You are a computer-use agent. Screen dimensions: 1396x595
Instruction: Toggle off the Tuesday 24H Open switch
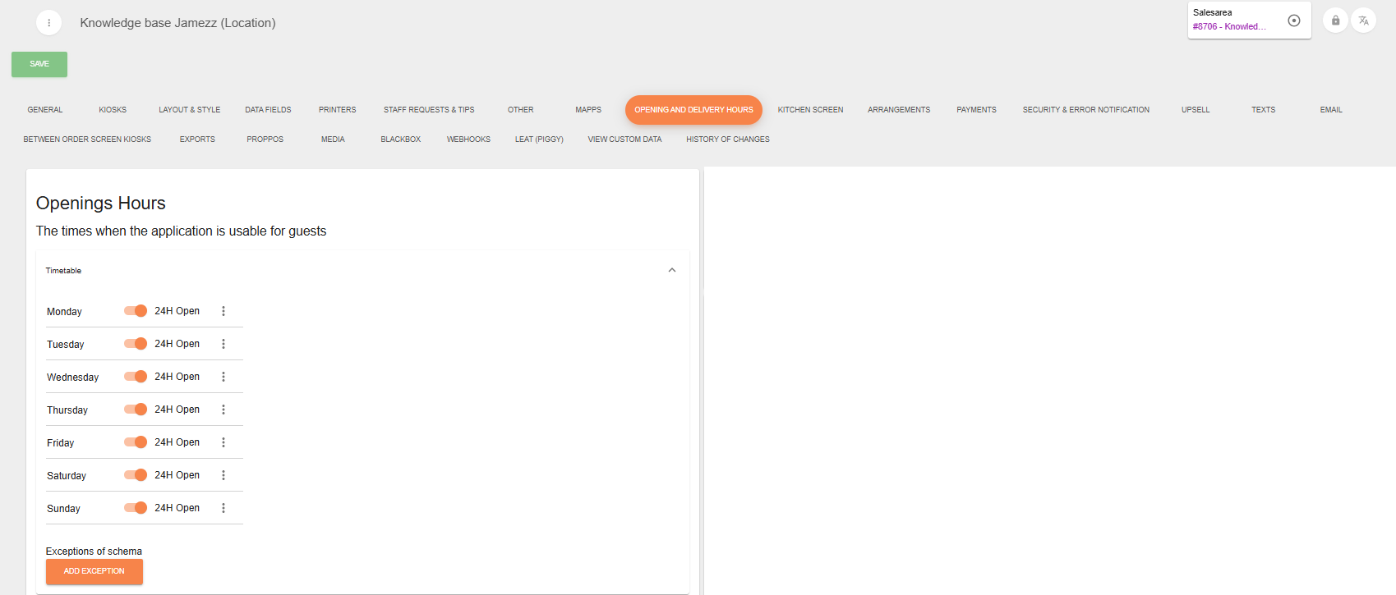(136, 344)
